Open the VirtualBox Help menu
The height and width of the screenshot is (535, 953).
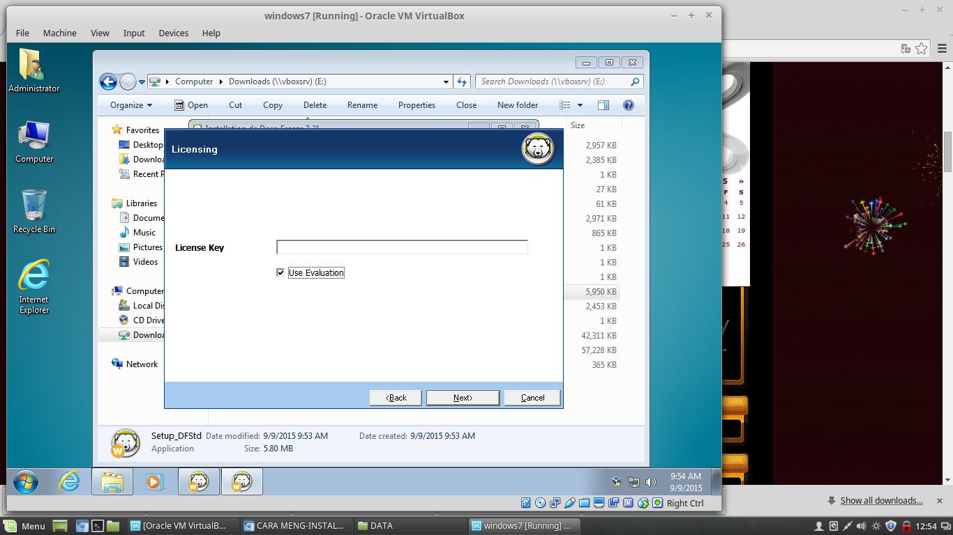click(x=211, y=33)
